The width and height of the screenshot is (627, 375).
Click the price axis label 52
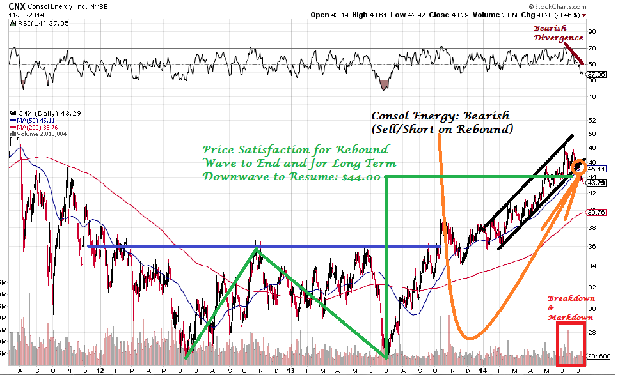592,121
